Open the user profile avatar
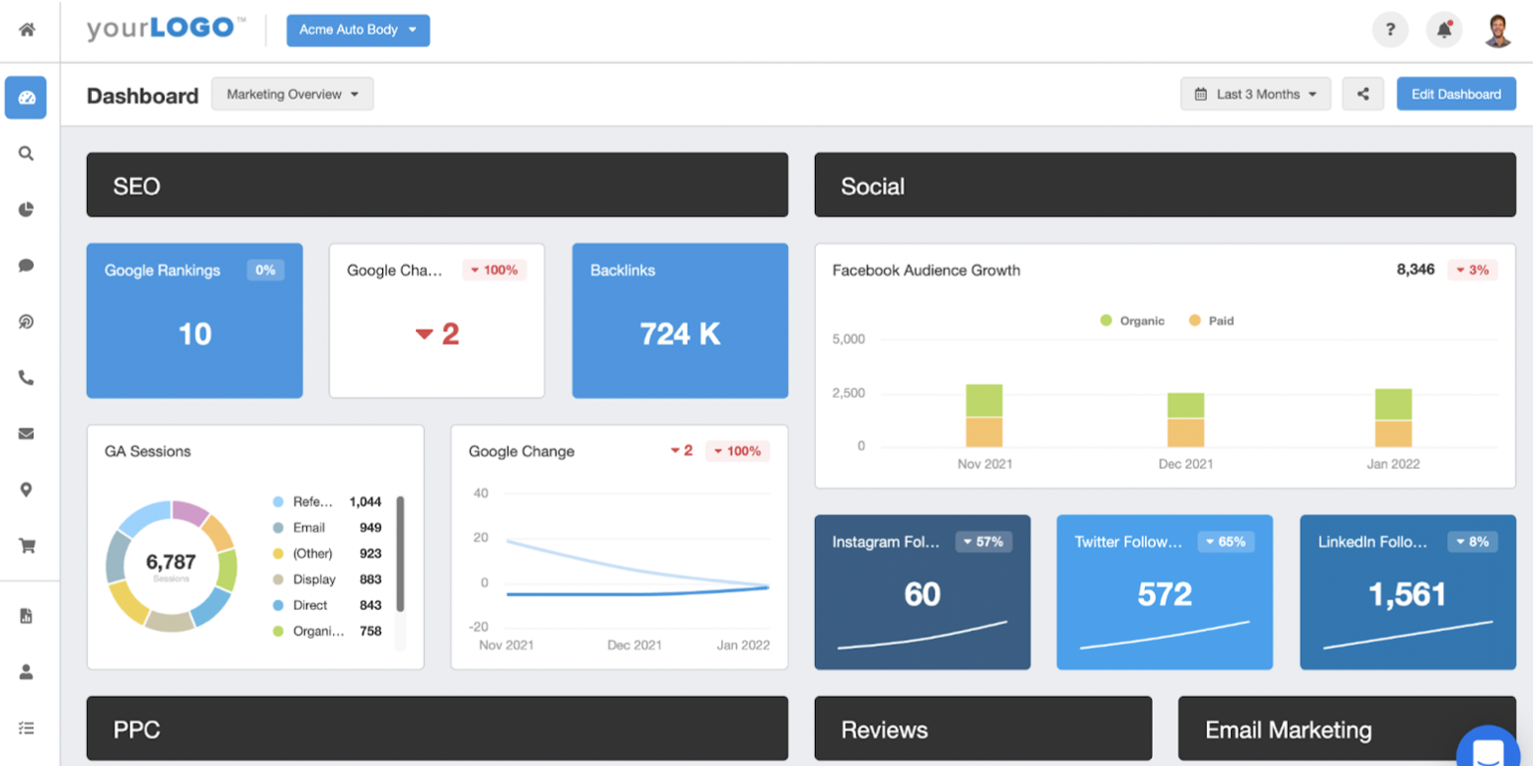Screen dimensions: 1533x766 pos(1498,30)
